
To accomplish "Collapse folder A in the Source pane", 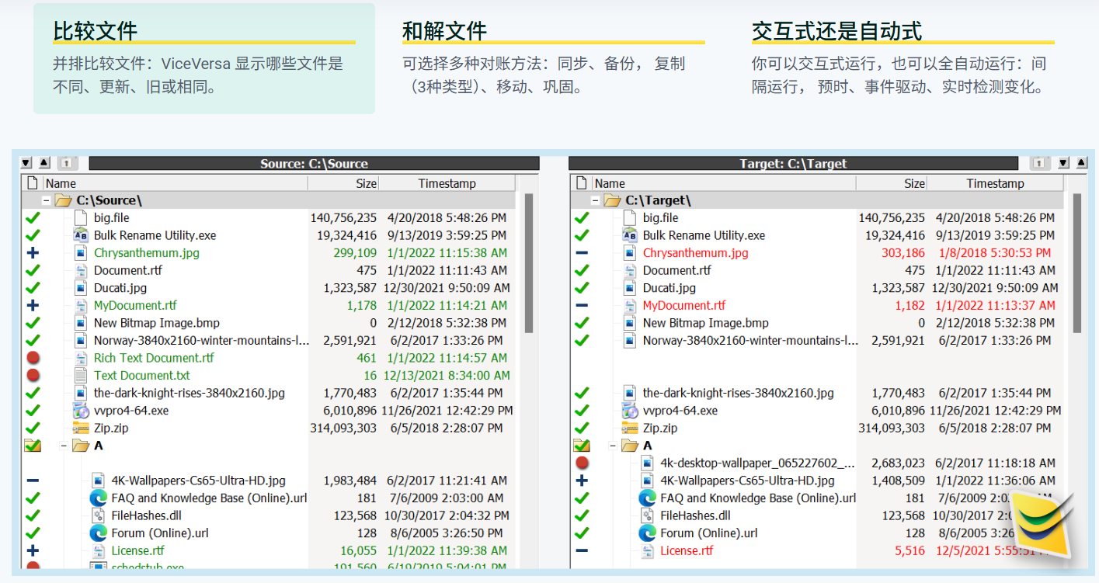I will 64,446.
